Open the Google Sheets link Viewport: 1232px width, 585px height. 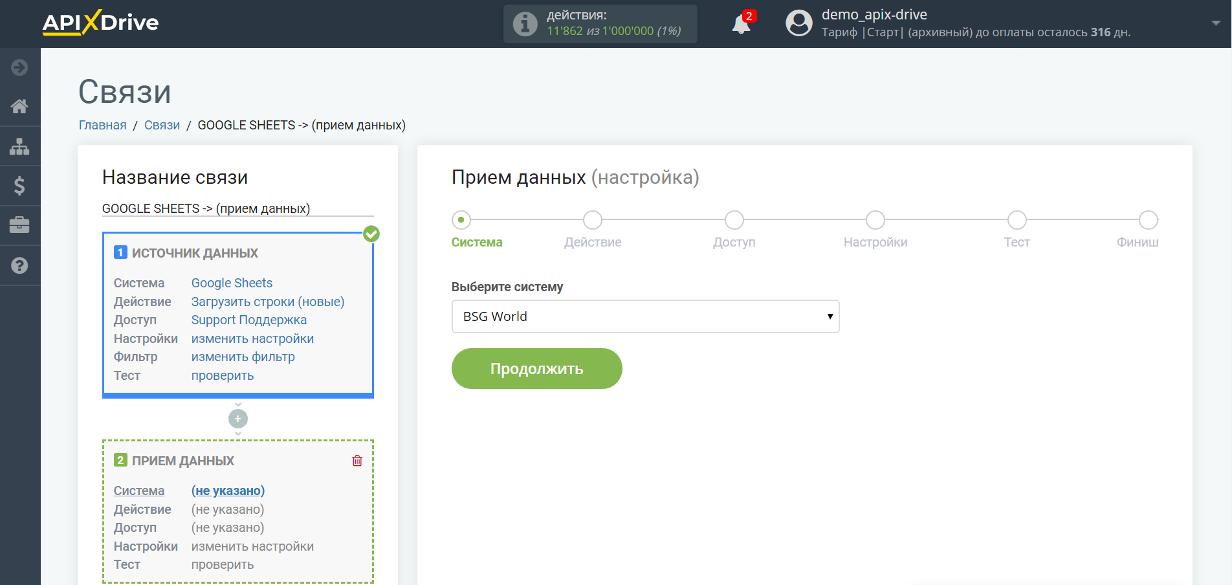(232, 283)
